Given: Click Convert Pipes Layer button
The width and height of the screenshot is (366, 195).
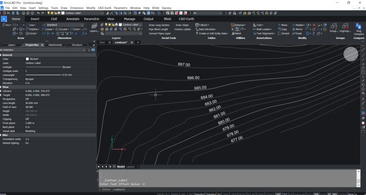Looking at the screenshot, I should [x=160, y=33].
